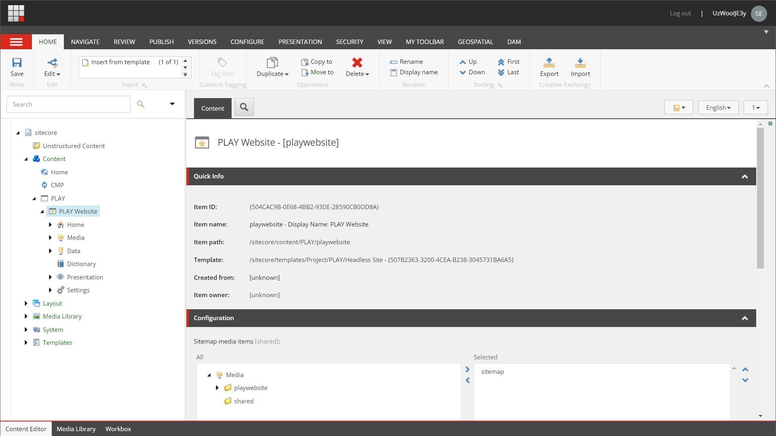Move selected sitemap entry down
776x436 pixels.
coord(745,380)
